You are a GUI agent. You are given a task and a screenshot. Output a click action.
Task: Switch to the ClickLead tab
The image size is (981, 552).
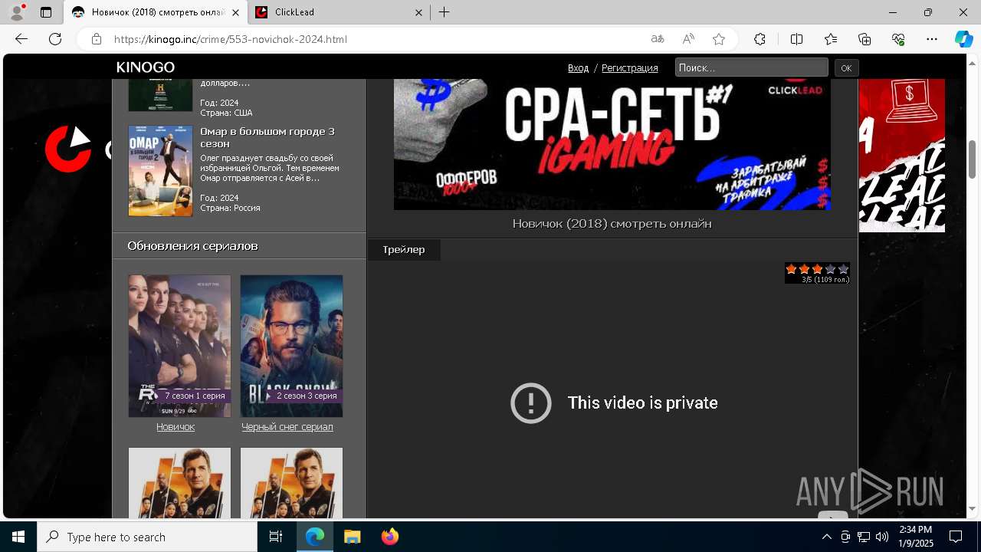coord(339,12)
